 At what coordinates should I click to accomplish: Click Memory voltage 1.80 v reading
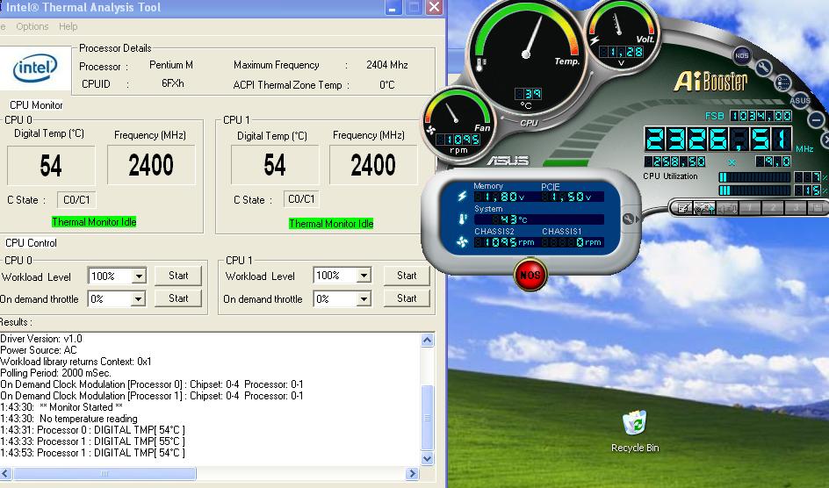500,197
